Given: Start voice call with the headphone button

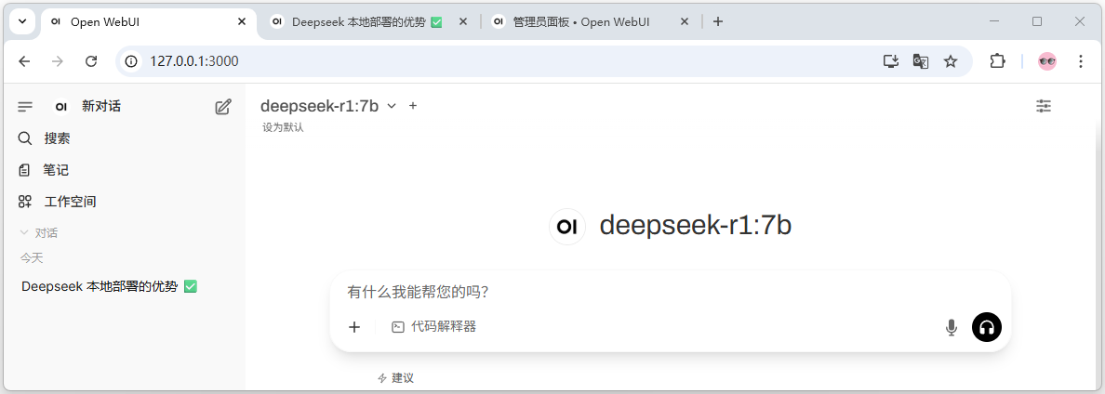Looking at the screenshot, I should [987, 327].
